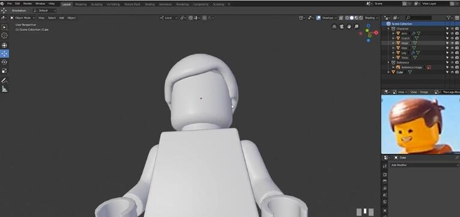Open the Orientation Default dropdown
The width and height of the screenshot is (460, 217).
coord(45,11)
